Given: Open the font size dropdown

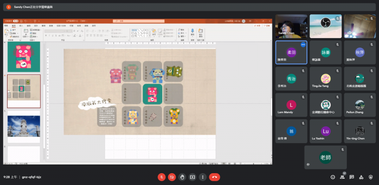Looking at the screenshot, I should [69, 31].
